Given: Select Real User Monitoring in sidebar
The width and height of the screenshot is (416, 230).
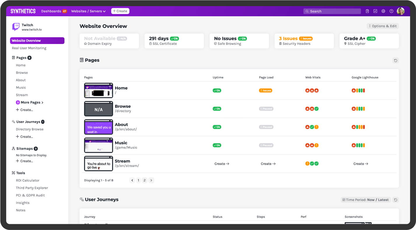Looking at the screenshot, I should [x=29, y=48].
